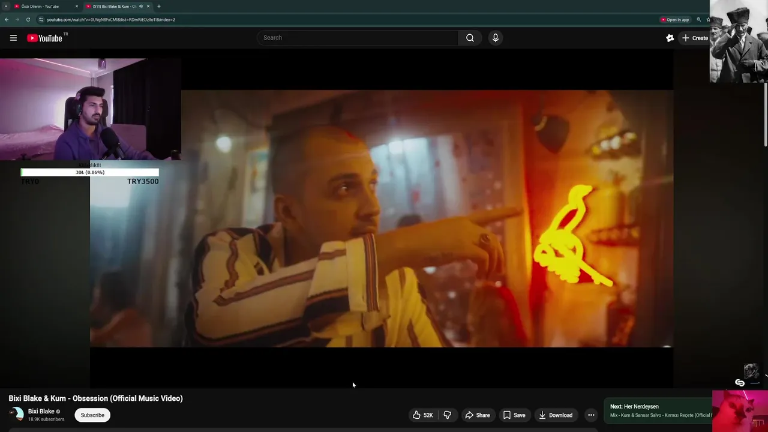Open more actions three-dot menu
The width and height of the screenshot is (768, 432).
(x=591, y=415)
